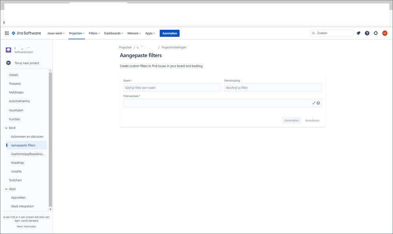Open the notifications bell icon
This screenshot has height=234, width=393.
(358, 33)
